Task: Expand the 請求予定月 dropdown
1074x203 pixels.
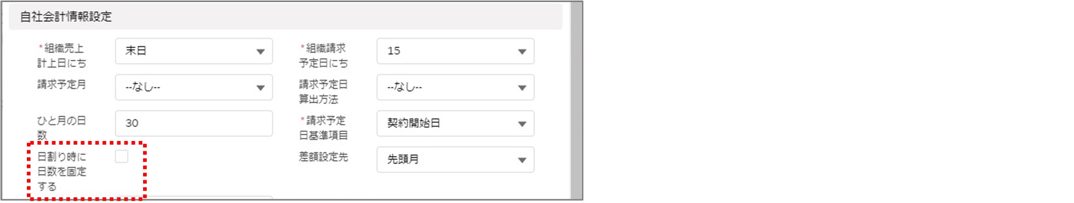Action: 194,87
